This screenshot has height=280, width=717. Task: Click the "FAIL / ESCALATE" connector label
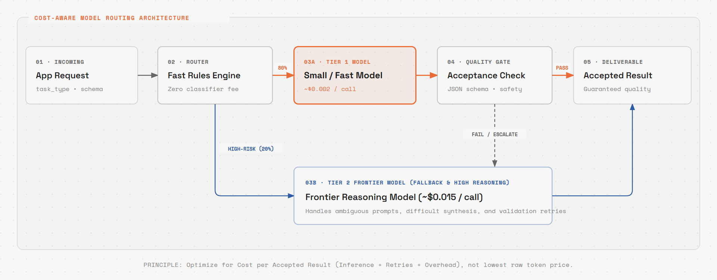[x=495, y=134]
